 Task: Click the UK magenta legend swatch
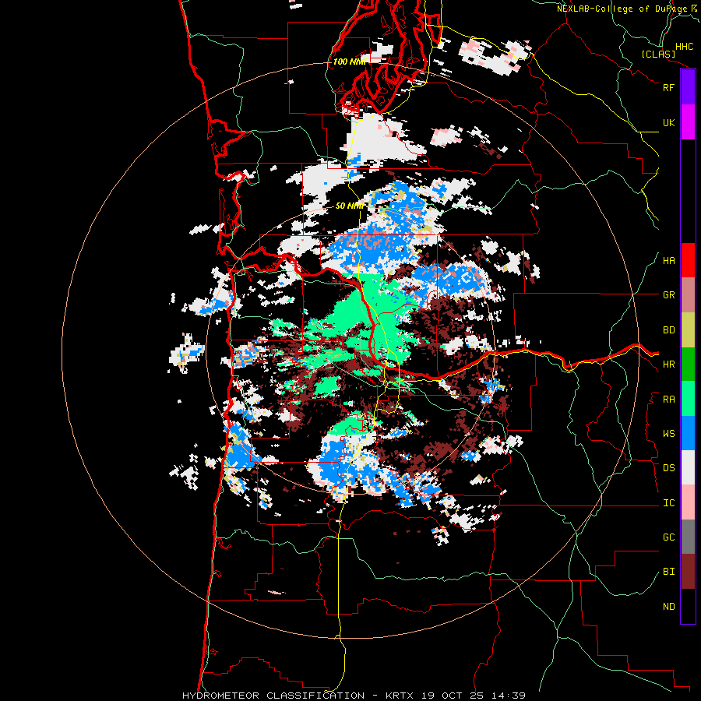[x=688, y=122]
